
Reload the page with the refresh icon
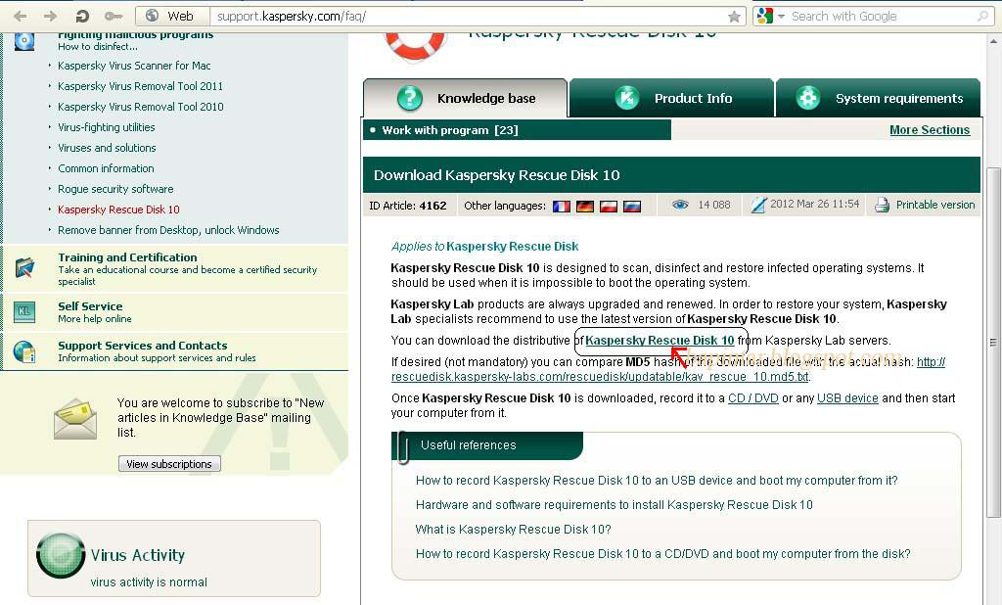pyautogui.click(x=82, y=16)
